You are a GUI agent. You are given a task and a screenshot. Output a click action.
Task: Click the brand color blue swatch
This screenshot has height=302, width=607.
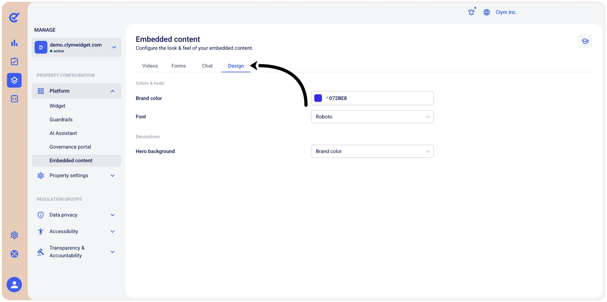point(318,98)
